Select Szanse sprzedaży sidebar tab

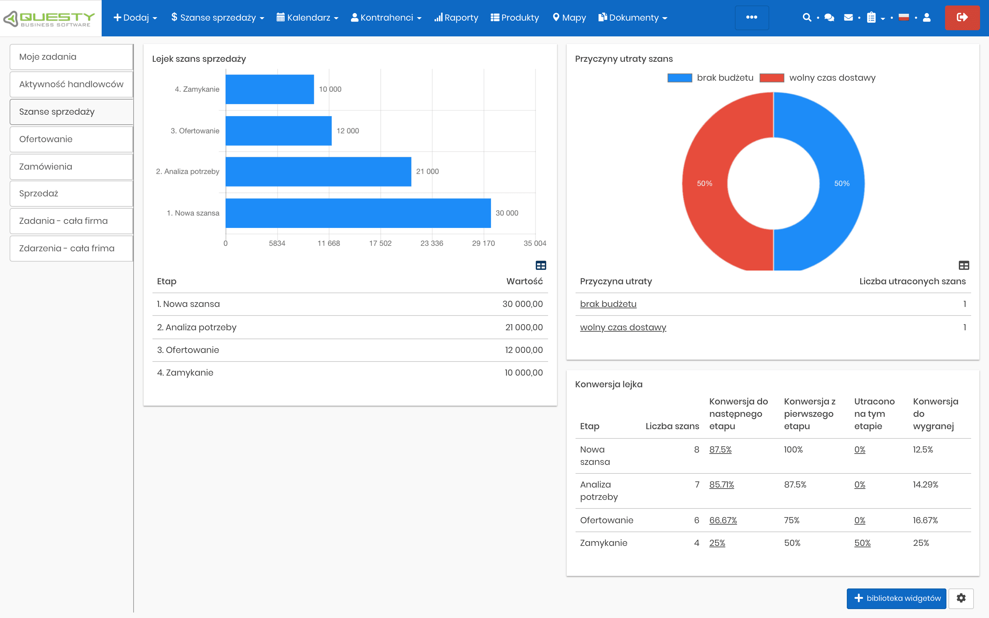tap(71, 112)
